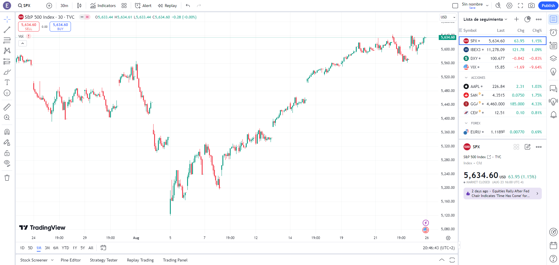This screenshot has height=265, width=559.
Task: Select the Trend Line drawing tool
Action: pyautogui.click(x=7, y=30)
